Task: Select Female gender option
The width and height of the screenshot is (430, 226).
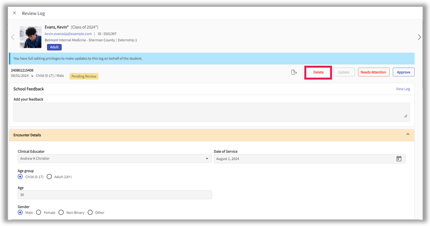Action: (39, 213)
